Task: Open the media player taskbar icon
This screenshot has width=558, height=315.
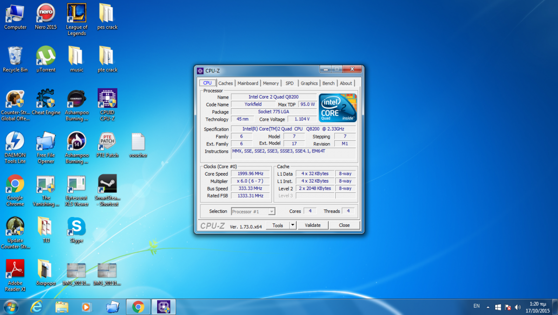Action: tap(86, 307)
